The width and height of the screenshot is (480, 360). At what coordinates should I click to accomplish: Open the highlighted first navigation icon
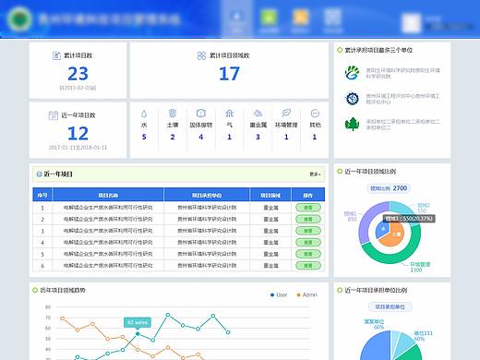point(237,17)
